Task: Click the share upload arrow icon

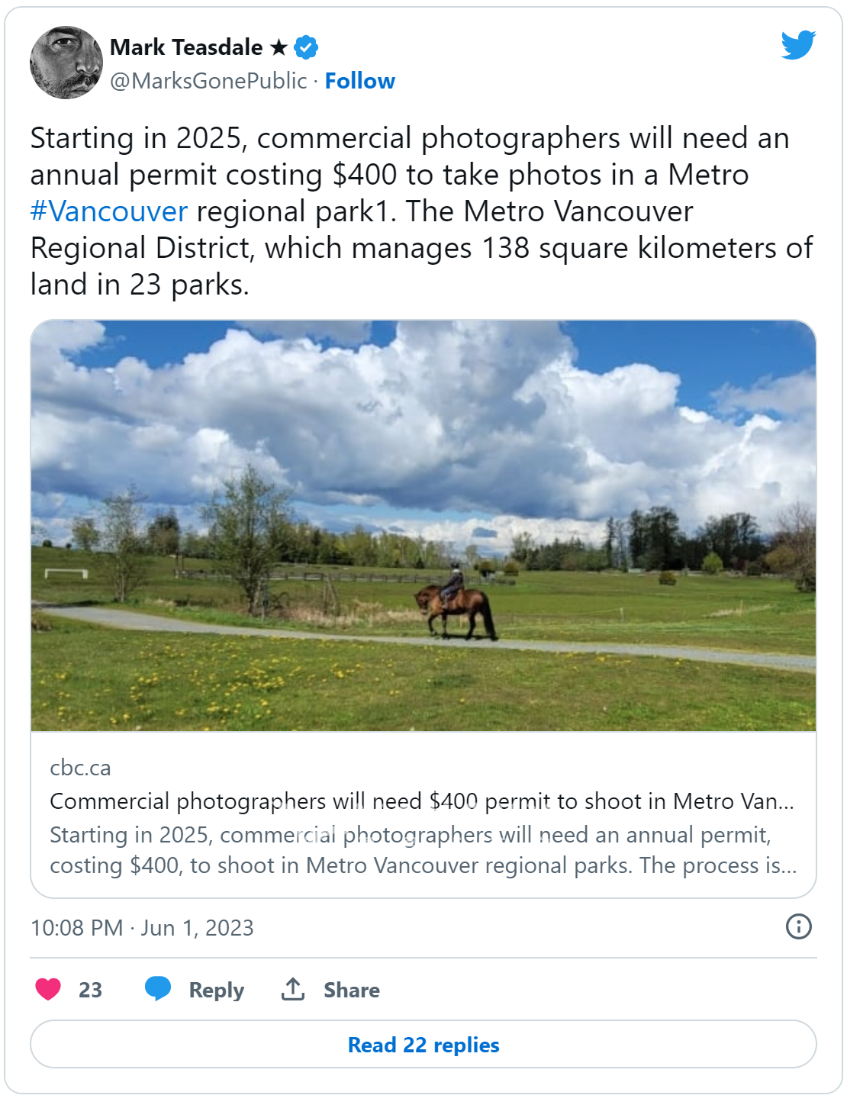Action: [x=293, y=989]
